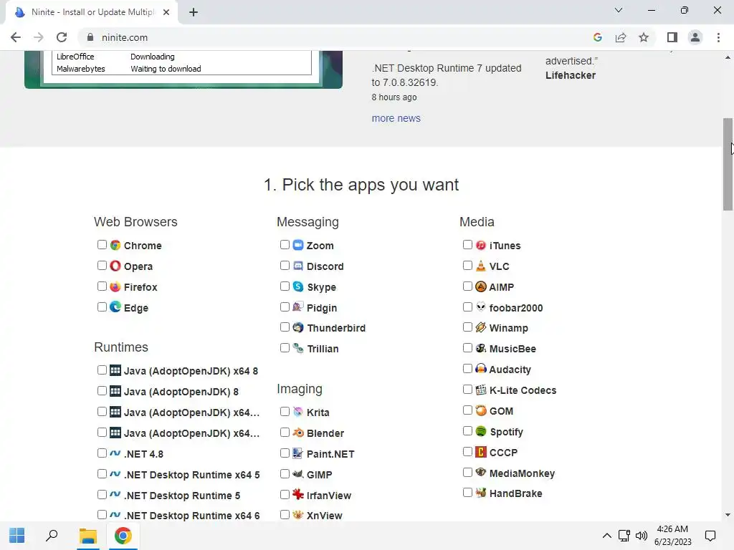Open the clock showing 4:26 AM
The width and height of the screenshot is (734, 550).
point(672,536)
